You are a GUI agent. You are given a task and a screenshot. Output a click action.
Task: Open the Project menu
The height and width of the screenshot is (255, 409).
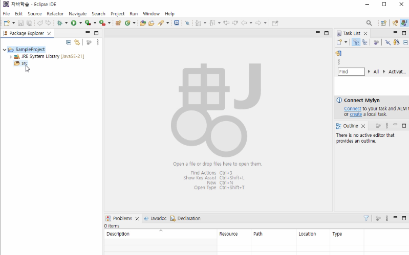117,14
